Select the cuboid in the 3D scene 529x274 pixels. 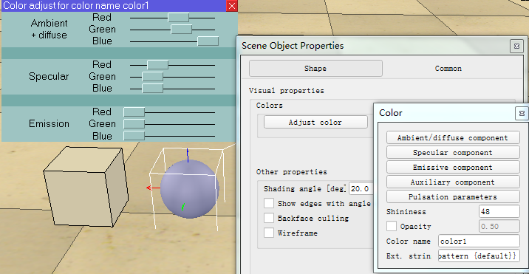(86, 188)
